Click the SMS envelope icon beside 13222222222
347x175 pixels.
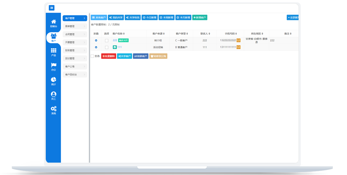[x=238, y=40]
